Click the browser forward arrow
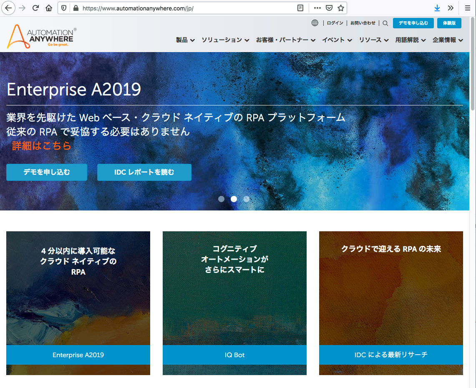This screenshot has width=476, height=388. (22, 8)
